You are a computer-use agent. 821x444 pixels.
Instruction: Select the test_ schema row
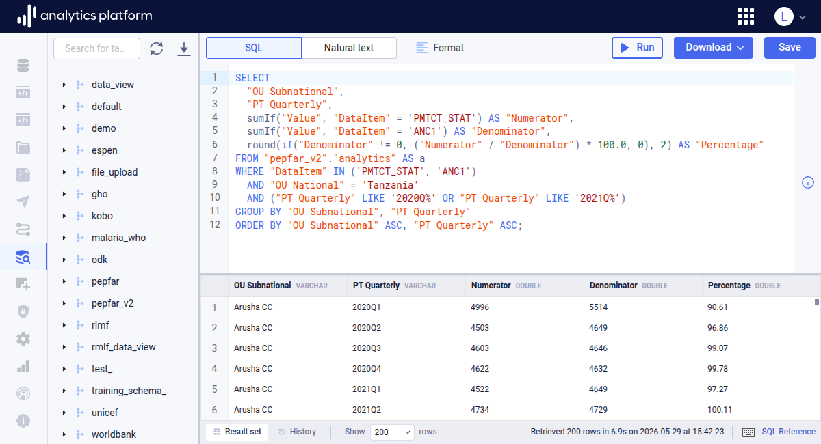[x=123, y=369]
